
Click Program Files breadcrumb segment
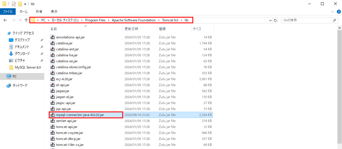95,20
